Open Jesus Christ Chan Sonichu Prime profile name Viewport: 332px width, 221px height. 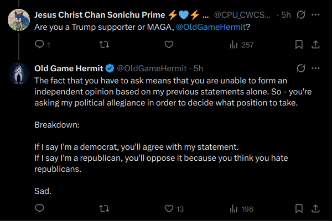(100, 15)
